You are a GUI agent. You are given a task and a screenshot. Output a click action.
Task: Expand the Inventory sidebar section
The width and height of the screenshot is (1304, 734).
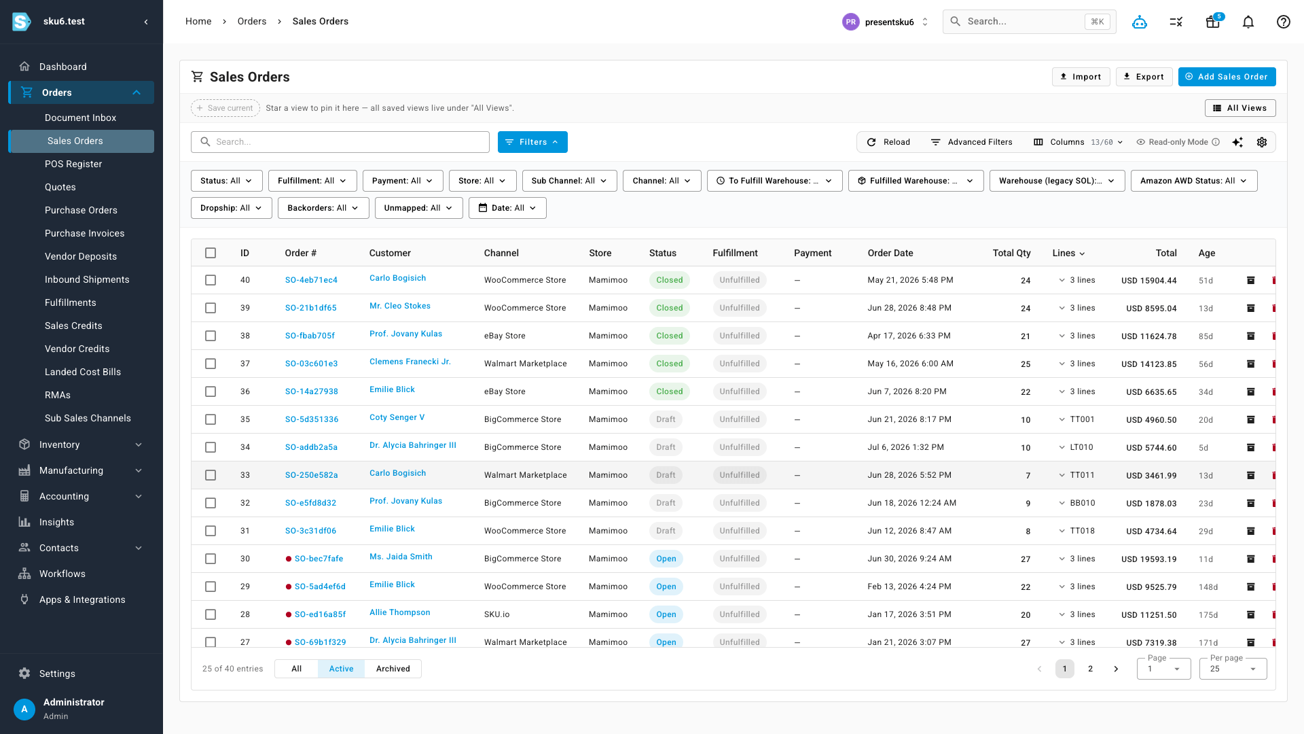click(81, 444)
